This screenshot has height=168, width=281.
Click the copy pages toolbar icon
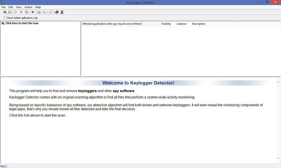click(44, 12)
